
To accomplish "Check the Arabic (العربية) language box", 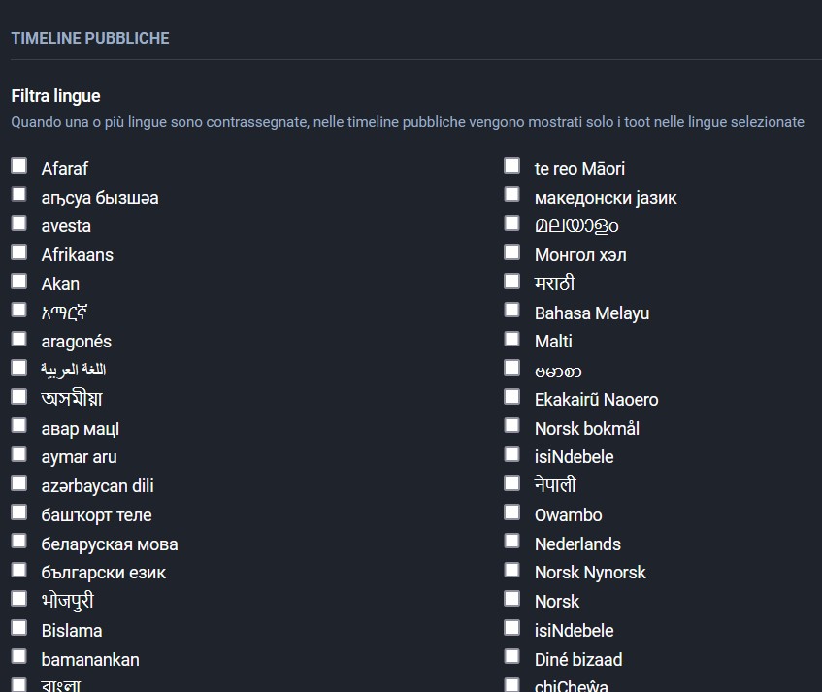I will 19,367.
